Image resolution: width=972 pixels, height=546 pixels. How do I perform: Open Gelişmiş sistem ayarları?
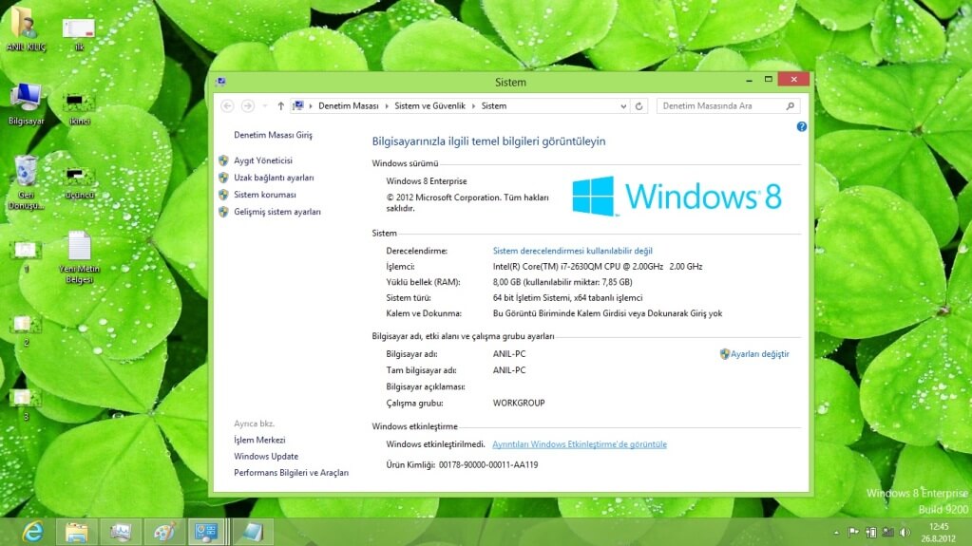[x=277, y=212]
